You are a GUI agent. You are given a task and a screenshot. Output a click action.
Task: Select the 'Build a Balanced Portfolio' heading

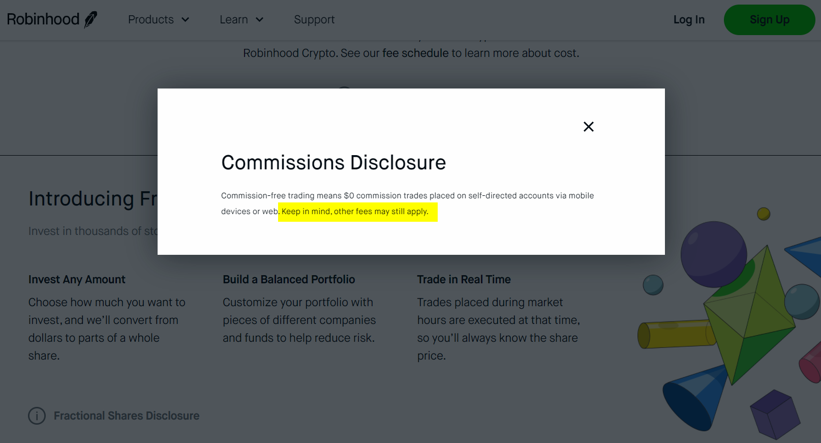pyautogui.click(x=289, y=279)
